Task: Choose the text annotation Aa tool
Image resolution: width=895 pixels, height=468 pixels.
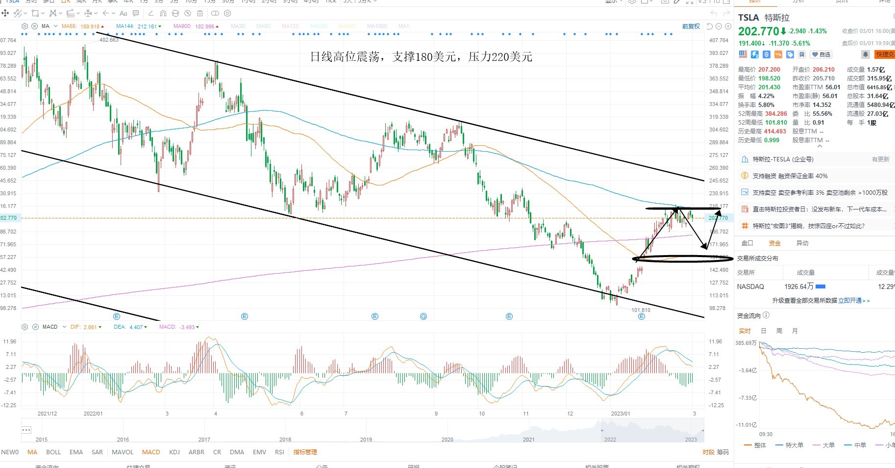Action: tap(124, 13)
